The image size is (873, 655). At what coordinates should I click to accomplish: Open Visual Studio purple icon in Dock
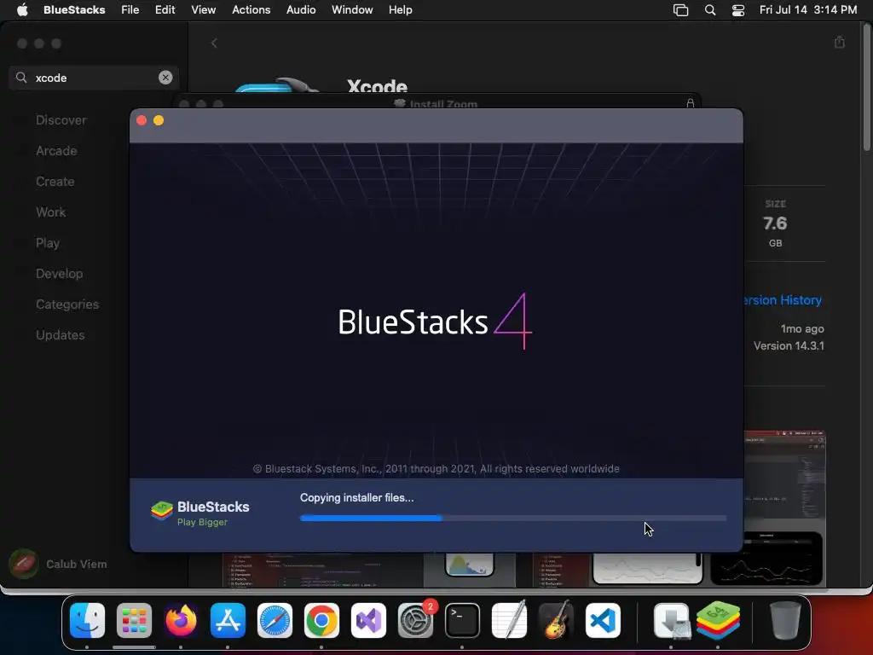[x=368, y=621]
